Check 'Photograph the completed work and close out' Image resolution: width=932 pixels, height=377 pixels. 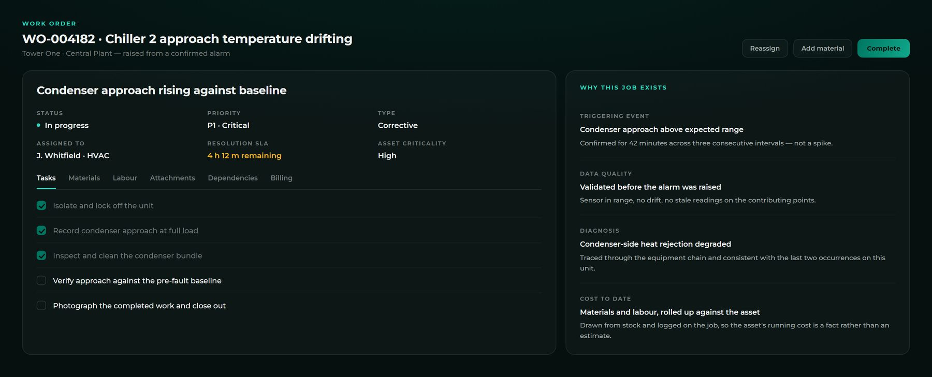click(41, 306)
